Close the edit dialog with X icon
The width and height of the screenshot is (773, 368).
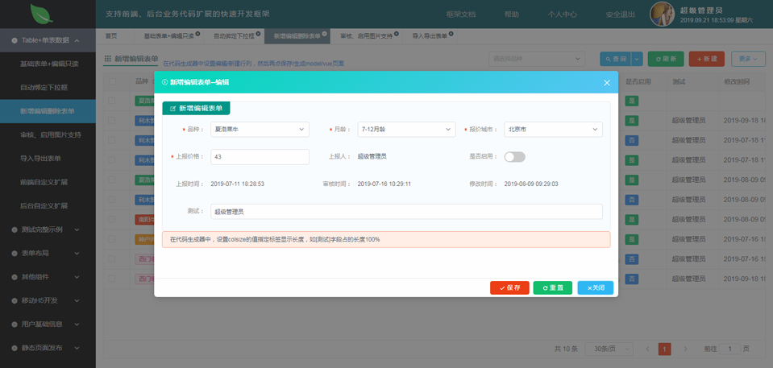point(607,83)
